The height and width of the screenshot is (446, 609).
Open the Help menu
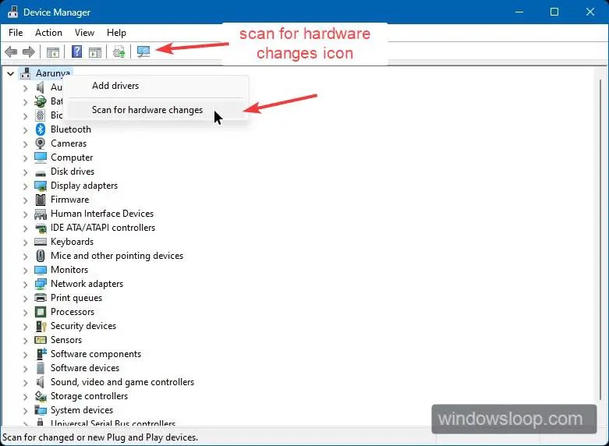116,33
